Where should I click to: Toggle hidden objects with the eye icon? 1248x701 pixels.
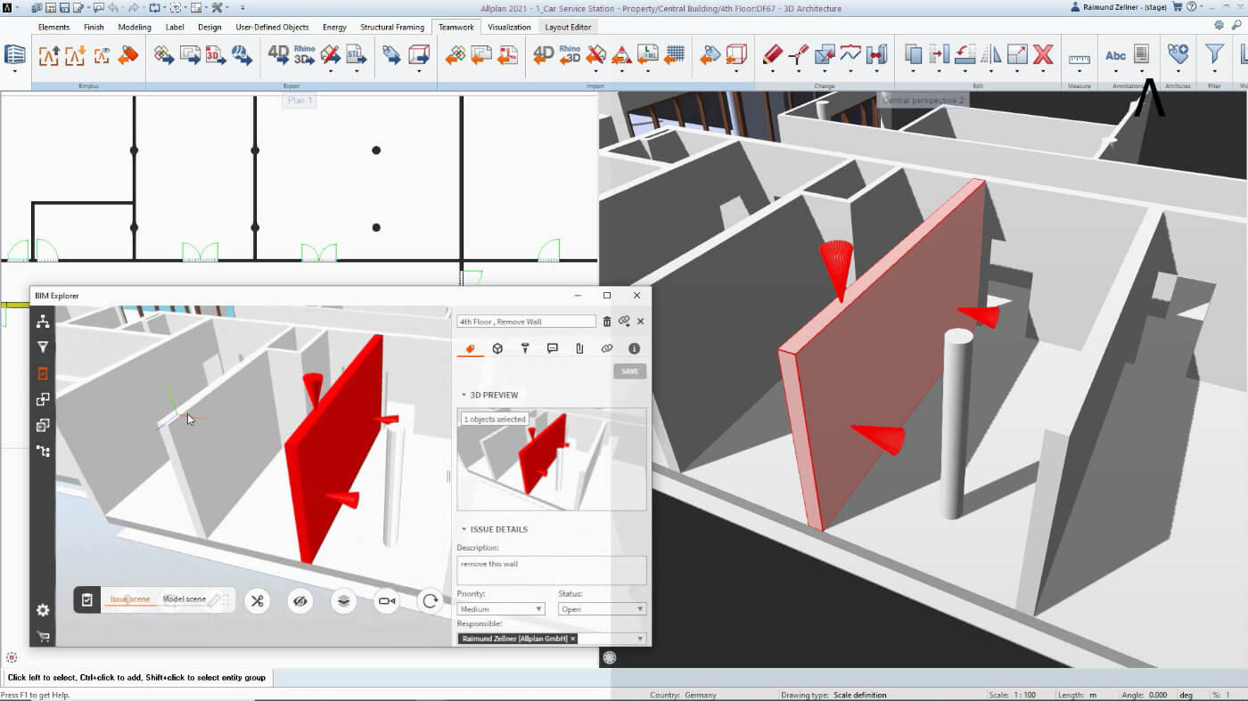[300, 600]
